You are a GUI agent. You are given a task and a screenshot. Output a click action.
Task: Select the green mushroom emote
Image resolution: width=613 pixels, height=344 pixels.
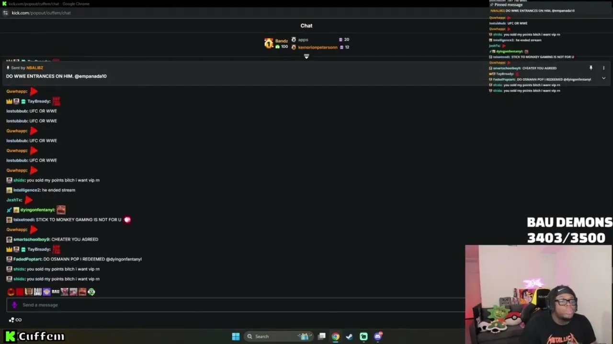click(x=91, y=292)
